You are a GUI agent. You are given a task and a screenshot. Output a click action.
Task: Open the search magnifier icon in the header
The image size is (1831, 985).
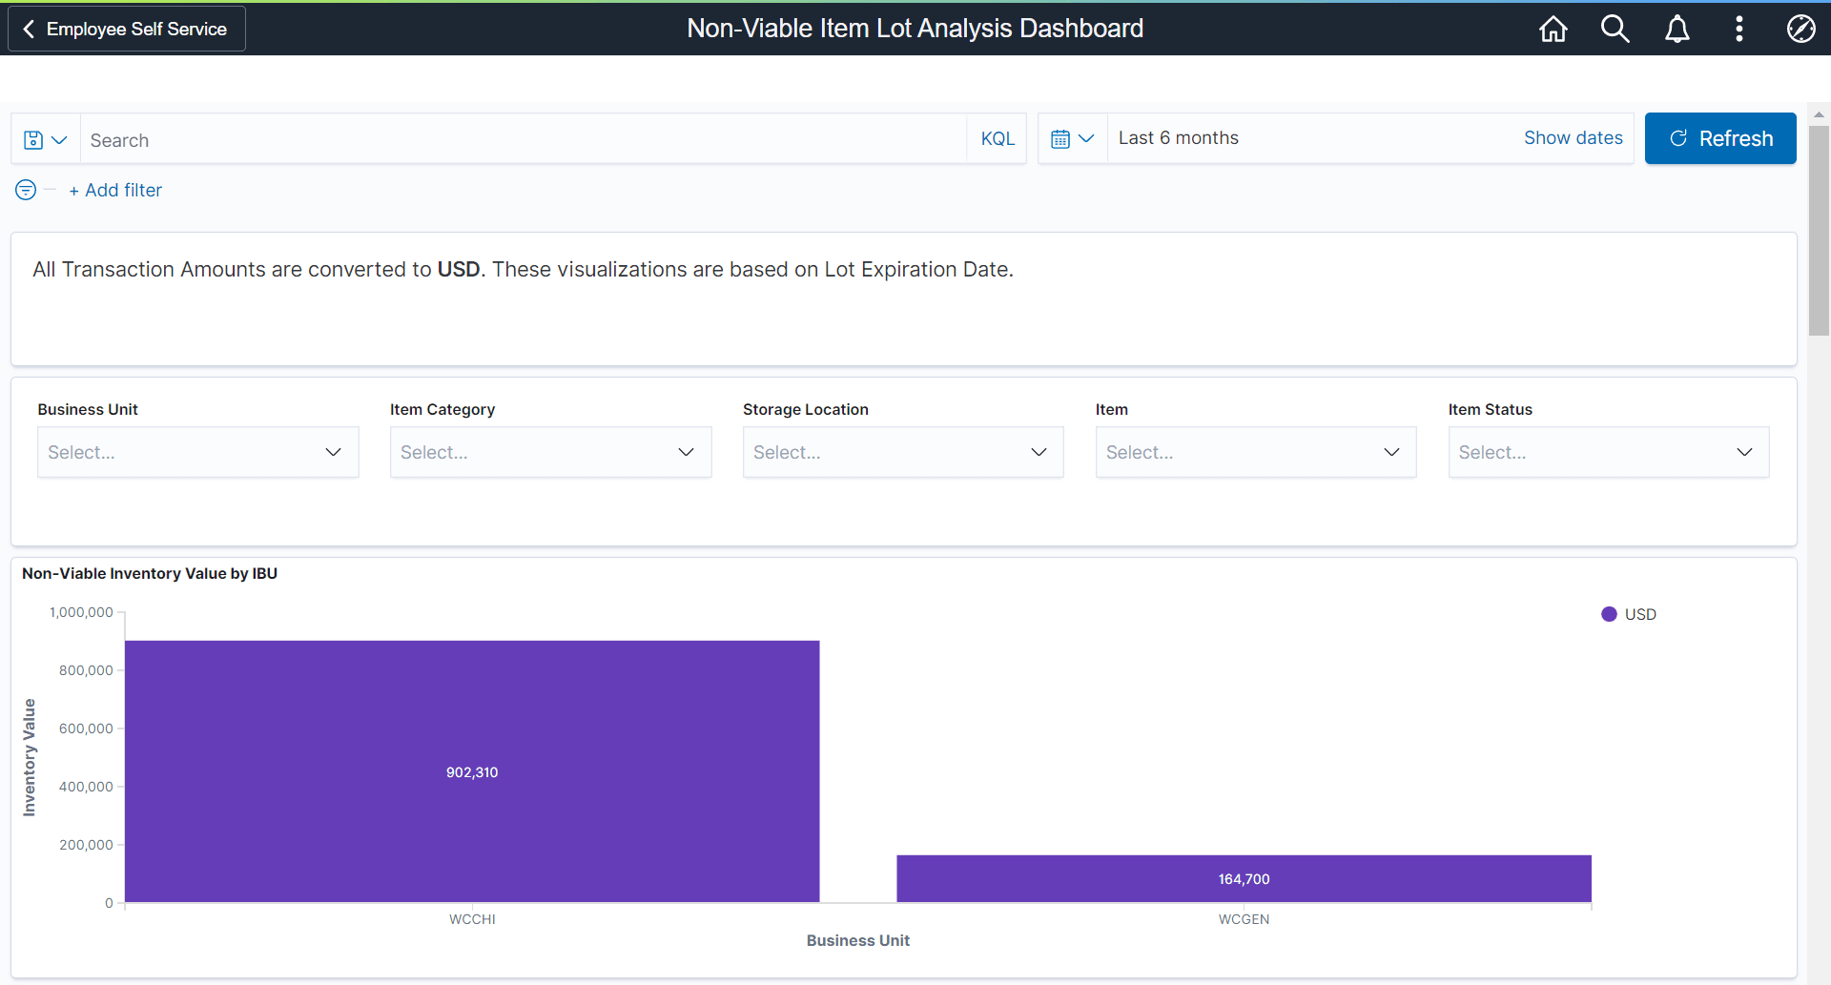[1615, 29]
